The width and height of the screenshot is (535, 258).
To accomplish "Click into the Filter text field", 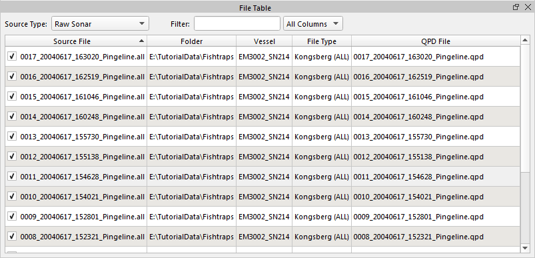I will coord(237,23).
